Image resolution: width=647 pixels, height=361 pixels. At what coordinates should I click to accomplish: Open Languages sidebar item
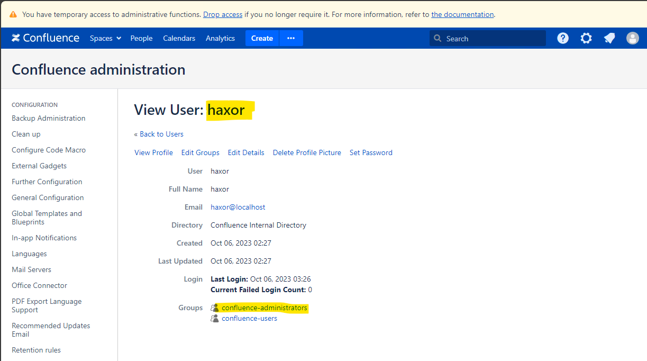tap(29, 254)
